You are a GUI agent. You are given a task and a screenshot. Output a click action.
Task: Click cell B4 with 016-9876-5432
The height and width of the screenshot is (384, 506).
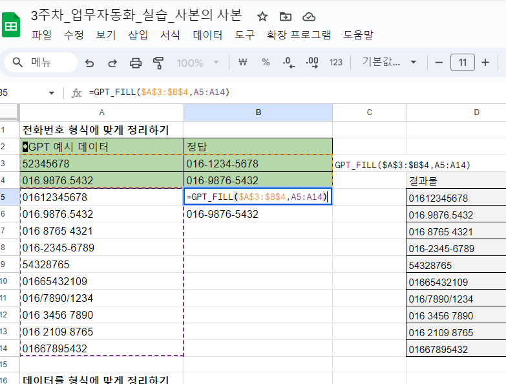click(258, 180)
